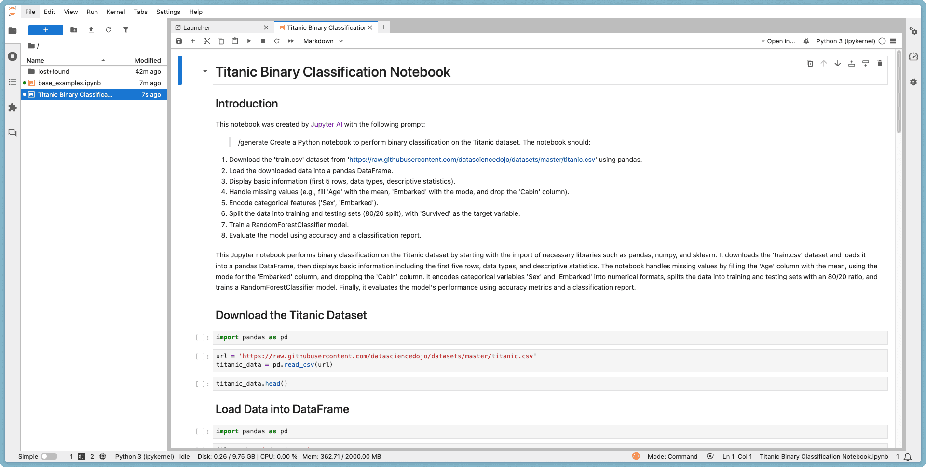Close the Titanic Binary Classification tab
This screenshot has height=467, width=926.
click(370, 27)
